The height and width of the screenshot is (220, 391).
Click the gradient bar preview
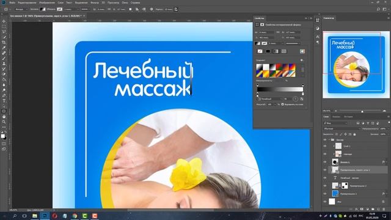pos(280,89)
